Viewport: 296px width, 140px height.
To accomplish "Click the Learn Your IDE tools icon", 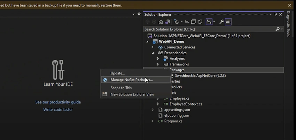I will 58,70.
